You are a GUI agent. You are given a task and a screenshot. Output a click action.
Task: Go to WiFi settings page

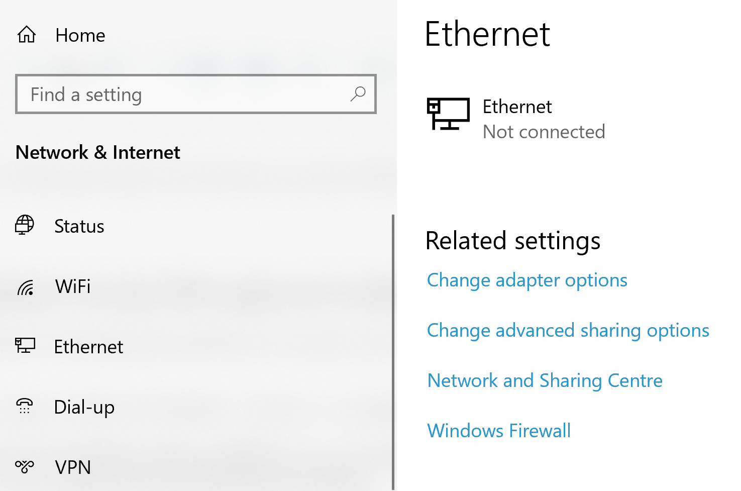(x=73, y=286)
